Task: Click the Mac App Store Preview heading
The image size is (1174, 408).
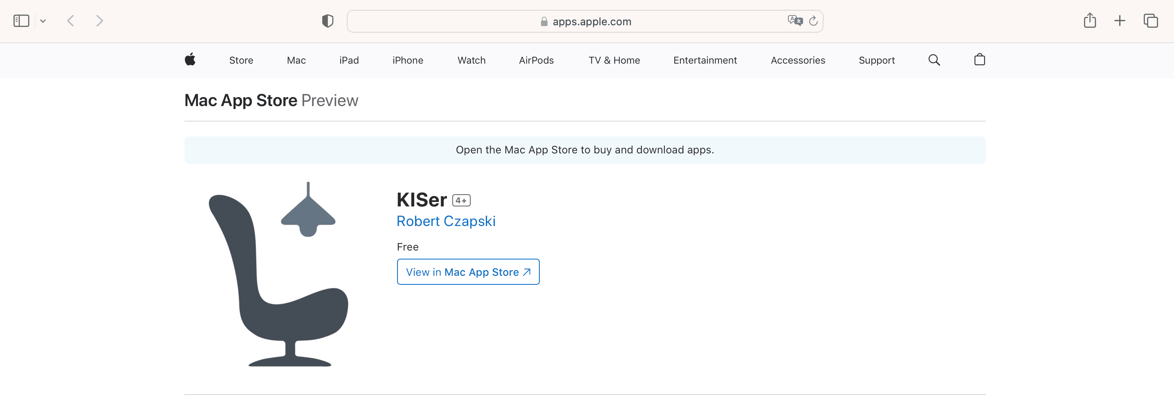Action: 271,100
